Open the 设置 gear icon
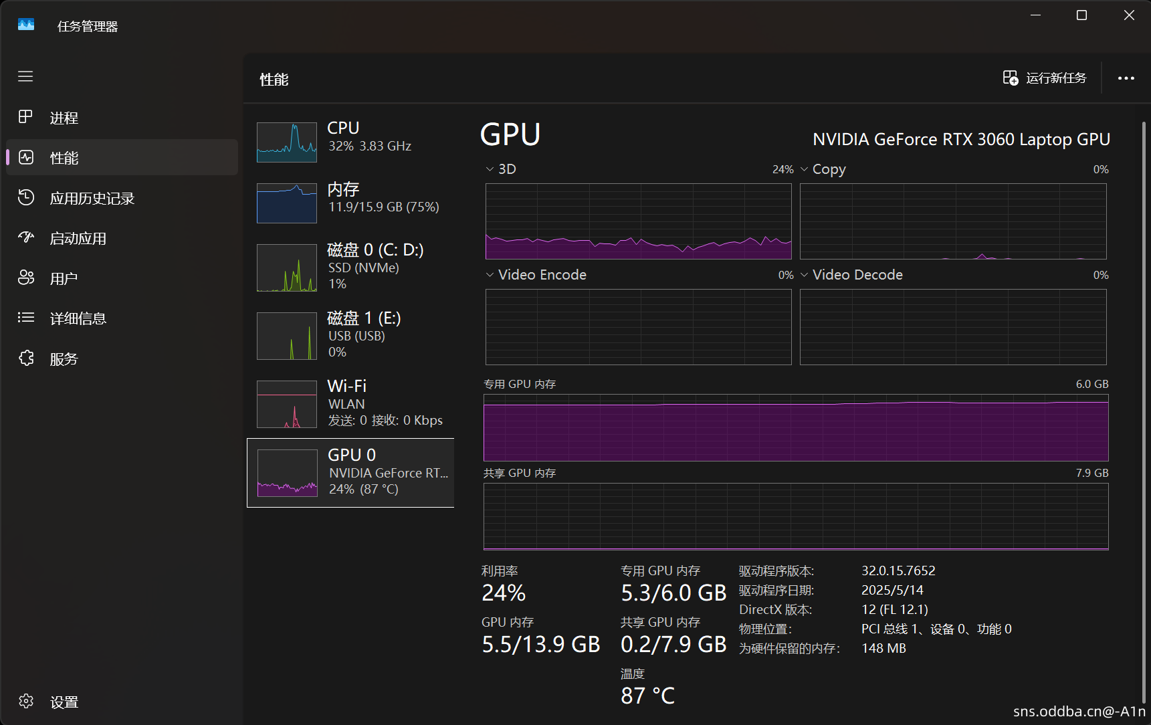 (25, 701)
